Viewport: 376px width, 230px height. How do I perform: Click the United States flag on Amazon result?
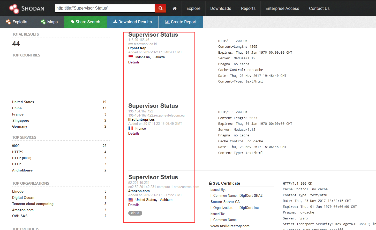point(131,199)
